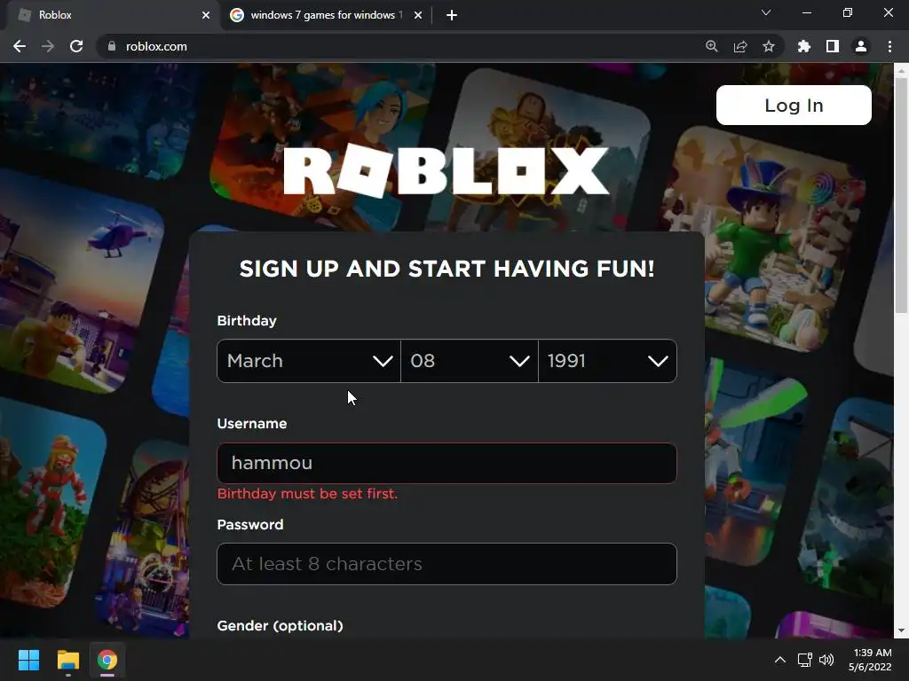Image resolution: width=909 pixels, height=681 pixels.
Task: Open the Windows Start menu
Action: 28,660
